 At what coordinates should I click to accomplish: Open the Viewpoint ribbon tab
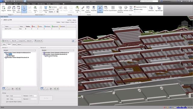pos(9,4)
